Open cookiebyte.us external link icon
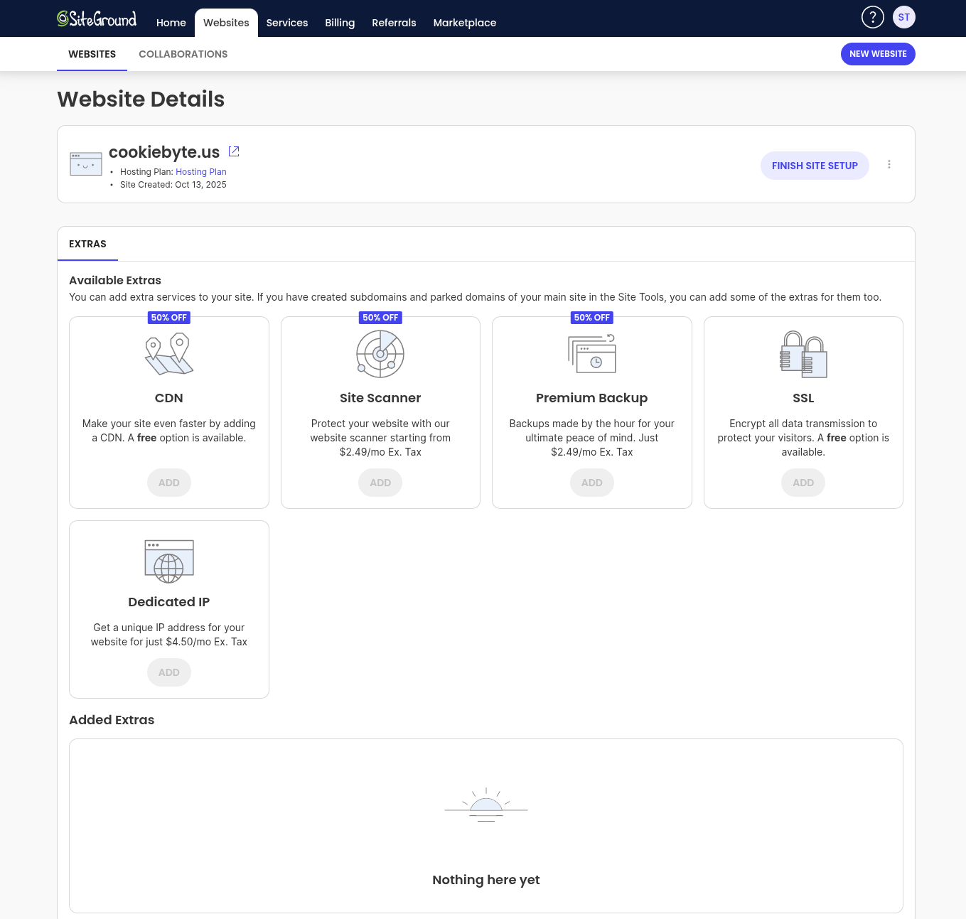Screen dimensions: 966x919 (234, 151)
